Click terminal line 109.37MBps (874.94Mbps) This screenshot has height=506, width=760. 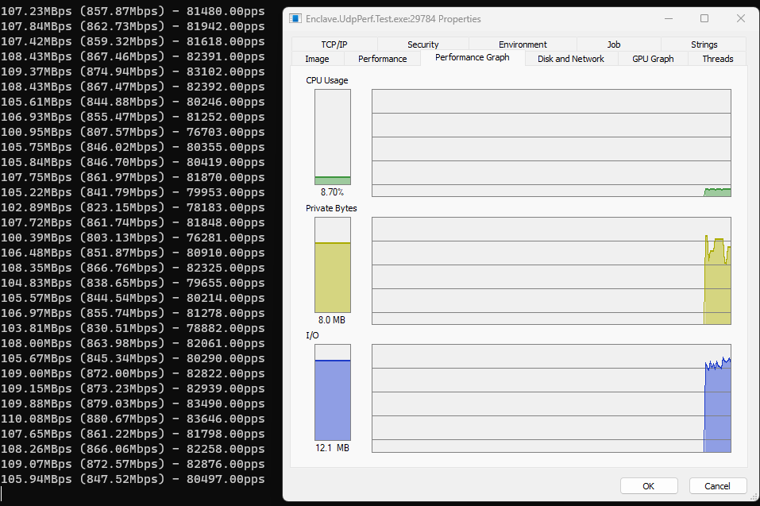pyautogui.click(x=133, y=71)
